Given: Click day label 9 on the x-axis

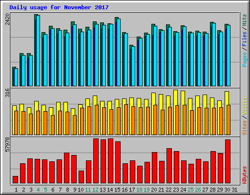Looking at the screenshot, I should (x=75, y=190).
